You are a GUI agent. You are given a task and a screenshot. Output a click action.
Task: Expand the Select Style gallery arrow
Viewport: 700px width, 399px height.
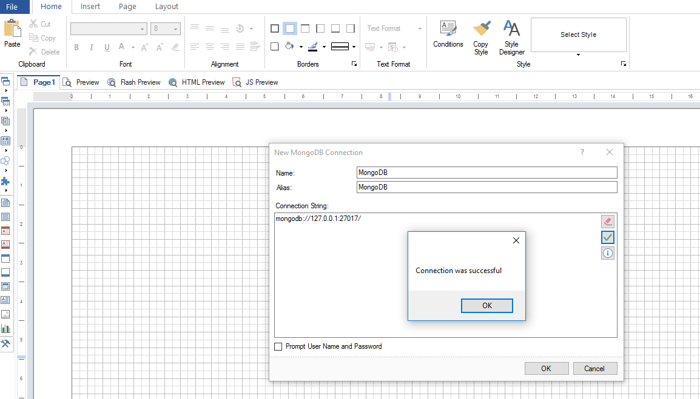pyautogui.click(x=578, y=55)
